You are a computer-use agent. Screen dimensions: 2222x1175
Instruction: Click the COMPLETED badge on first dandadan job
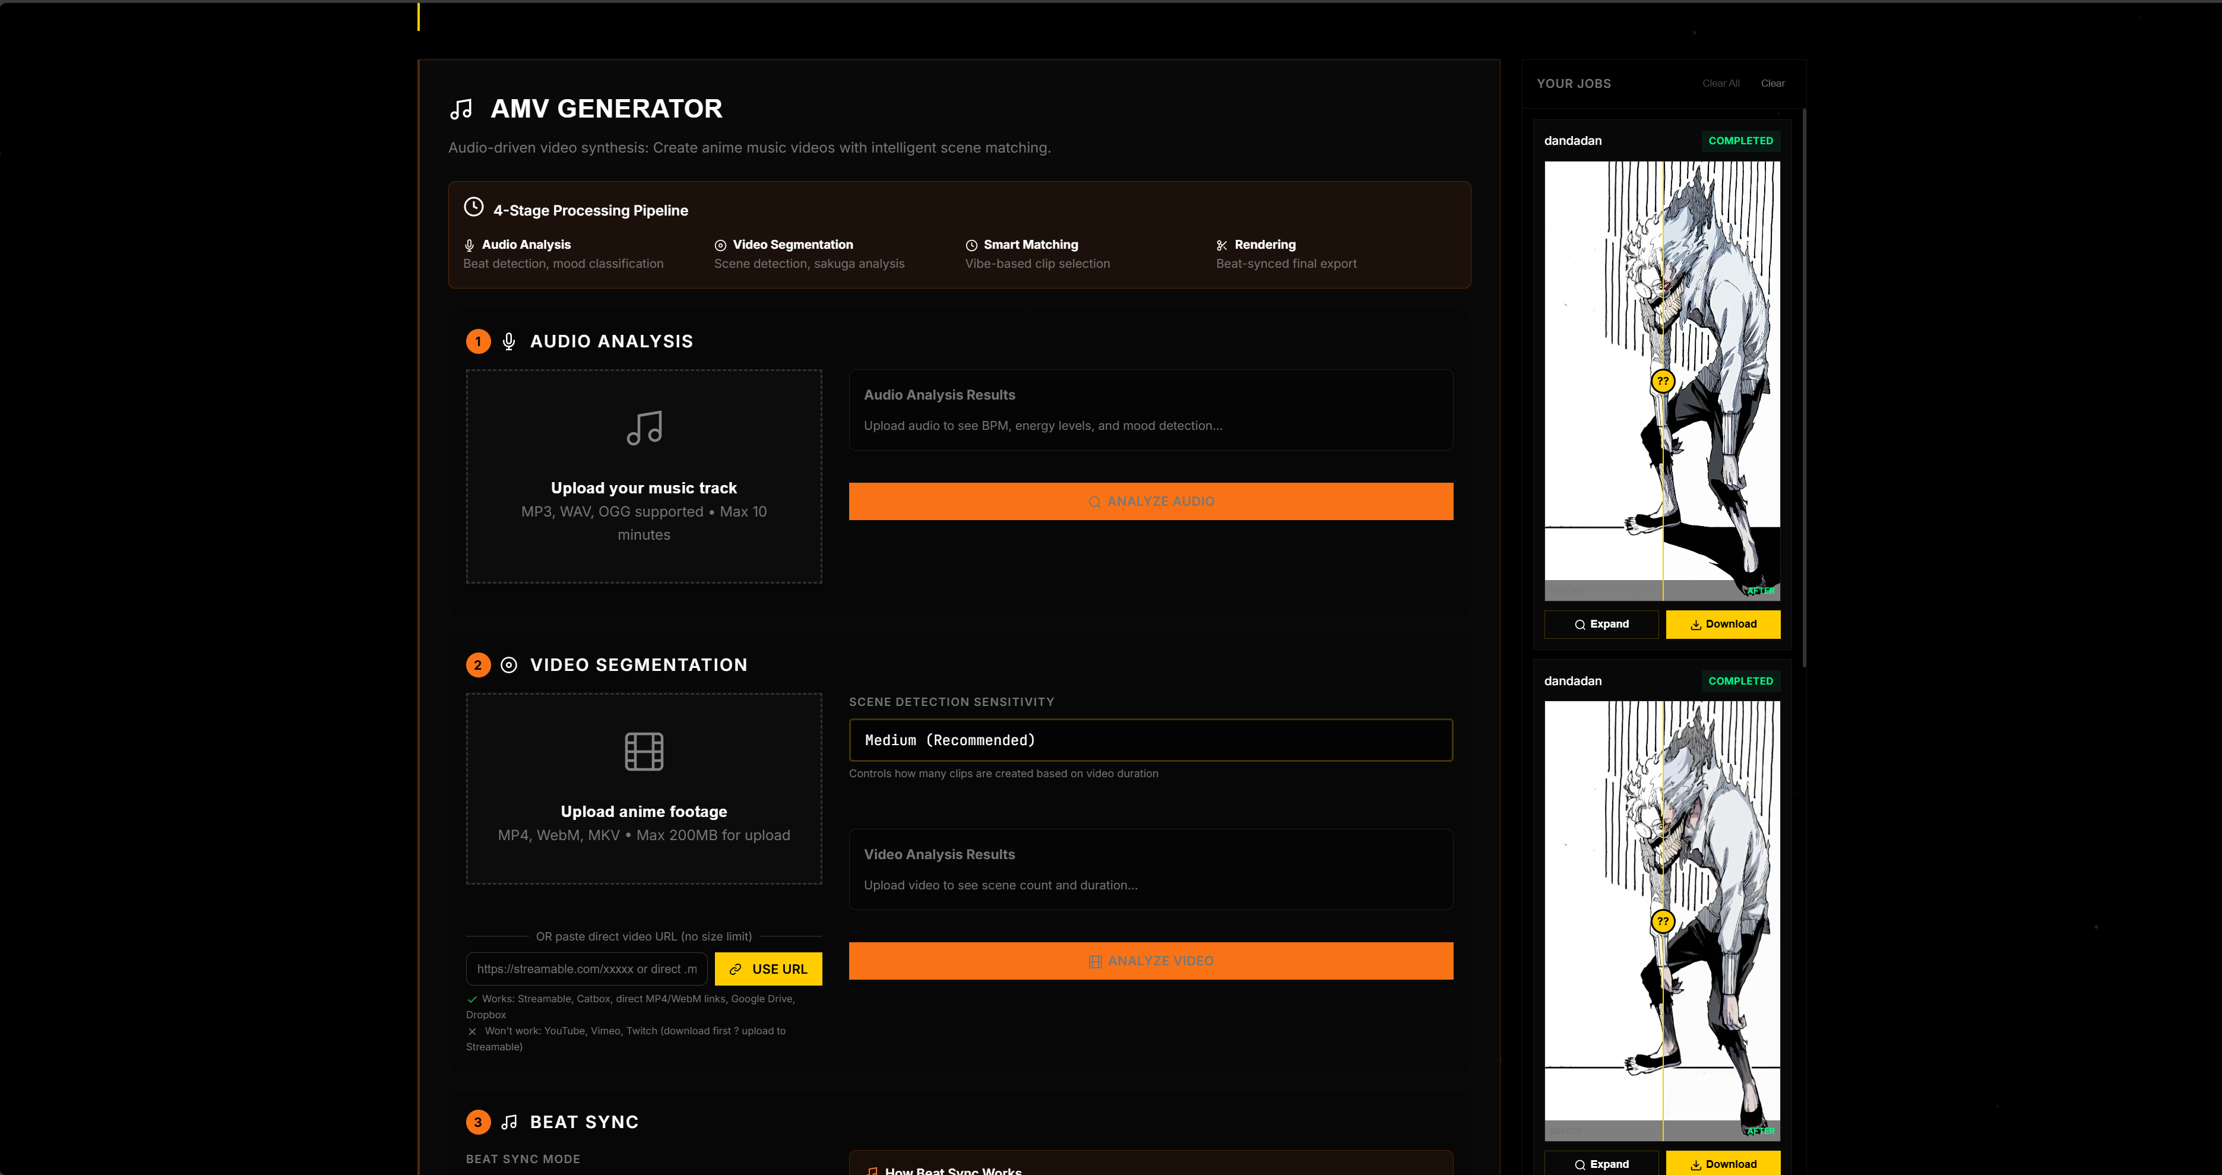(1740, 141)
